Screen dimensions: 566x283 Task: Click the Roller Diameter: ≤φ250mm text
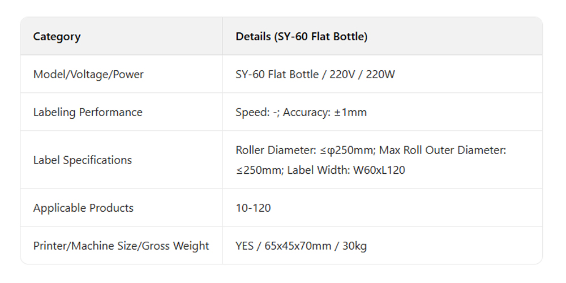pos(305,151)
